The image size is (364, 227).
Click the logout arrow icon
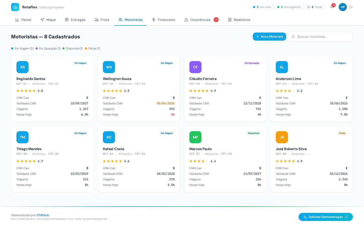(x=351, y=7)
